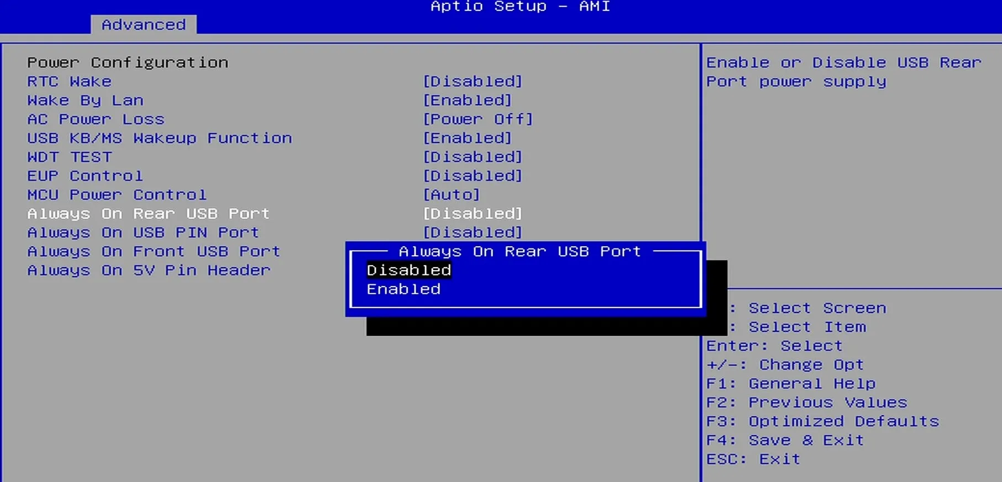Screen dimensions: 1002x482
Task: Select the MCU Power Control setting
Action: click(117, 195)
